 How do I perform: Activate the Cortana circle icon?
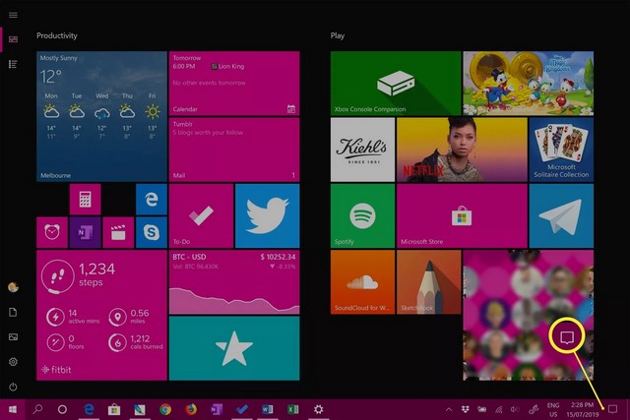[x=62, y=409]
